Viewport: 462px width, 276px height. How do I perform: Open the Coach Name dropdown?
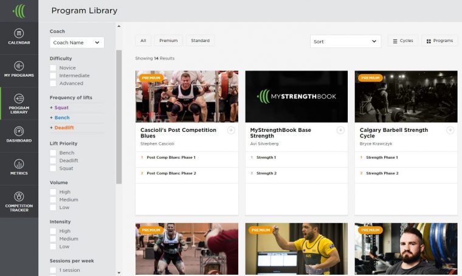coord(77,43)
